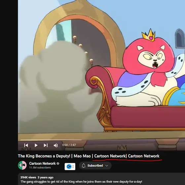Open the three-dot menu on the extension button

click(x=73, y=166)
